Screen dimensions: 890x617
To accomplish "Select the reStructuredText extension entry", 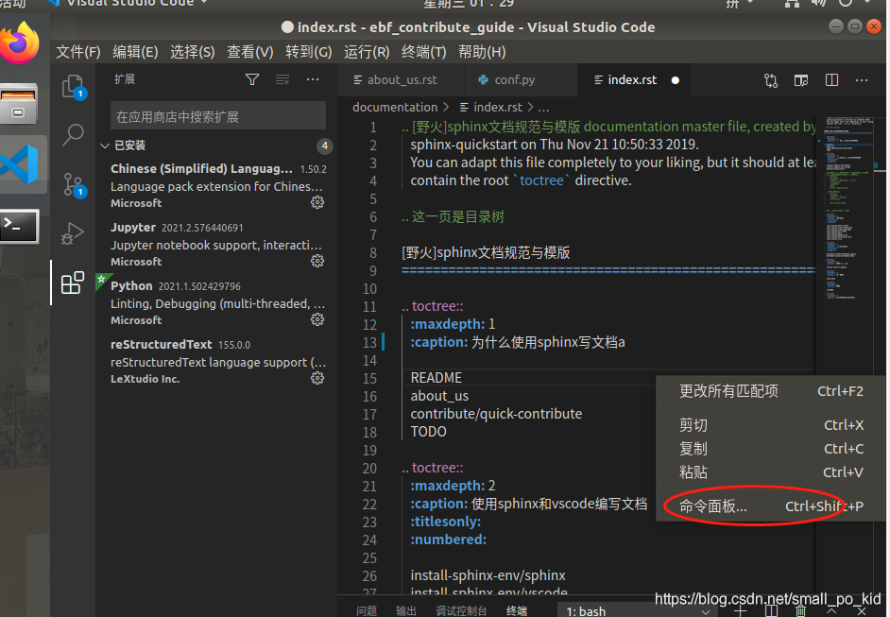I will pyautogui.click(x=218, y=361).
